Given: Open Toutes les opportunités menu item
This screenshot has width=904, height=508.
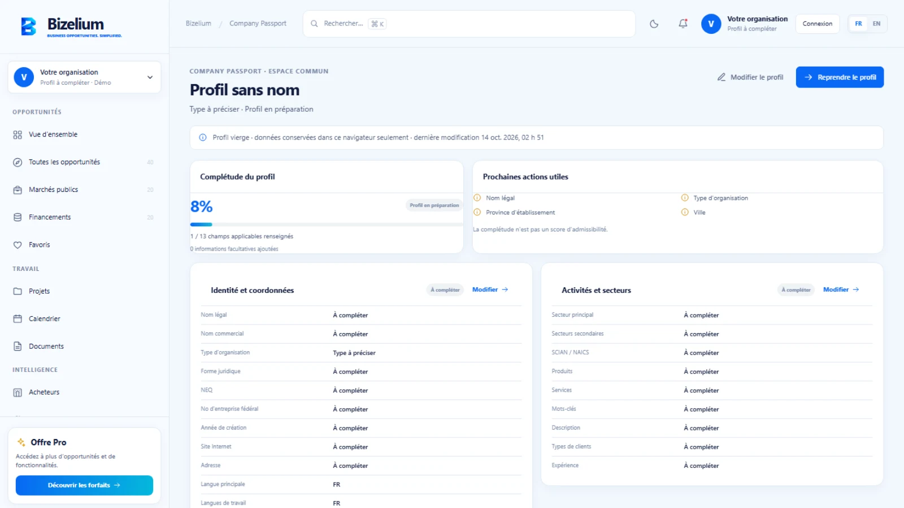Looking at the screenshot, I should (84, 162).
